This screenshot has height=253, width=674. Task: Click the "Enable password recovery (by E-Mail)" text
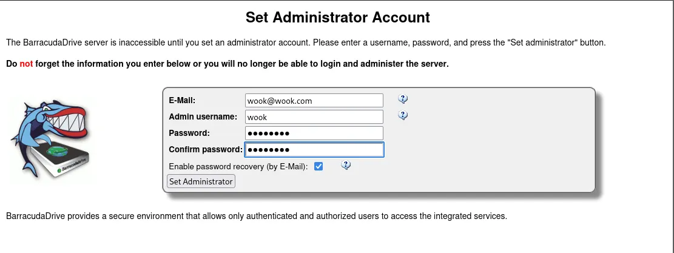[x=238, y=166]
